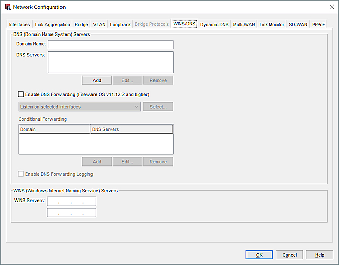339x265 pixels.
Task: Open the Listen on selected interfaces dropdown
Action: point(80,107)
